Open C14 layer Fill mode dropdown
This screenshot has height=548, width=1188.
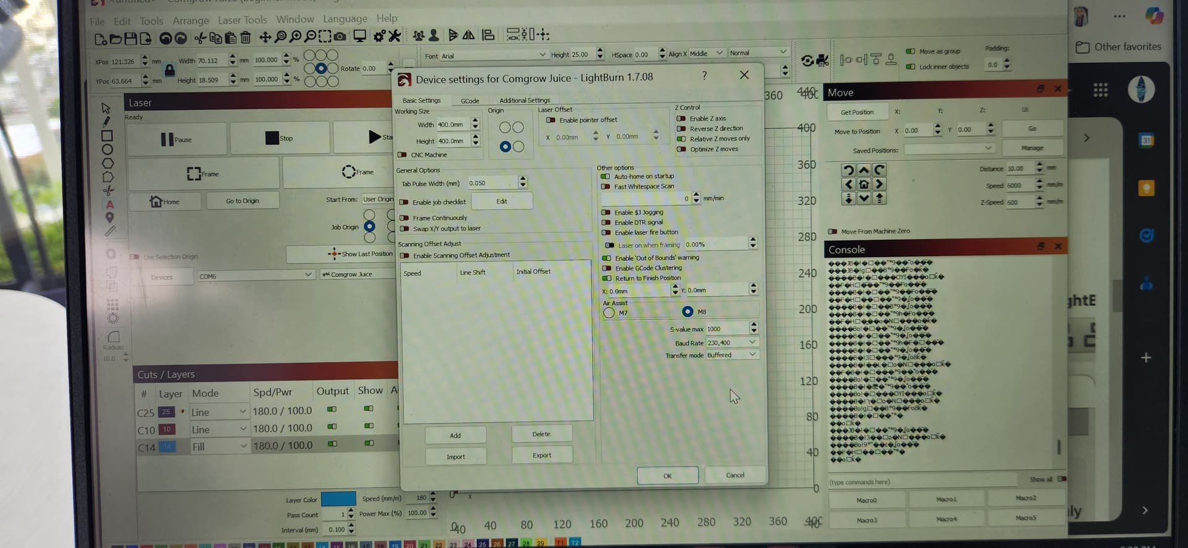(x=218, y=446)
